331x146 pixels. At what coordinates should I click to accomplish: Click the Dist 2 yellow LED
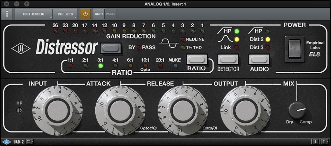(x=268, y=39)
